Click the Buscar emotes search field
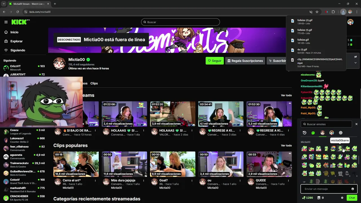Viewport: 361px width, 203px height. 326,124
